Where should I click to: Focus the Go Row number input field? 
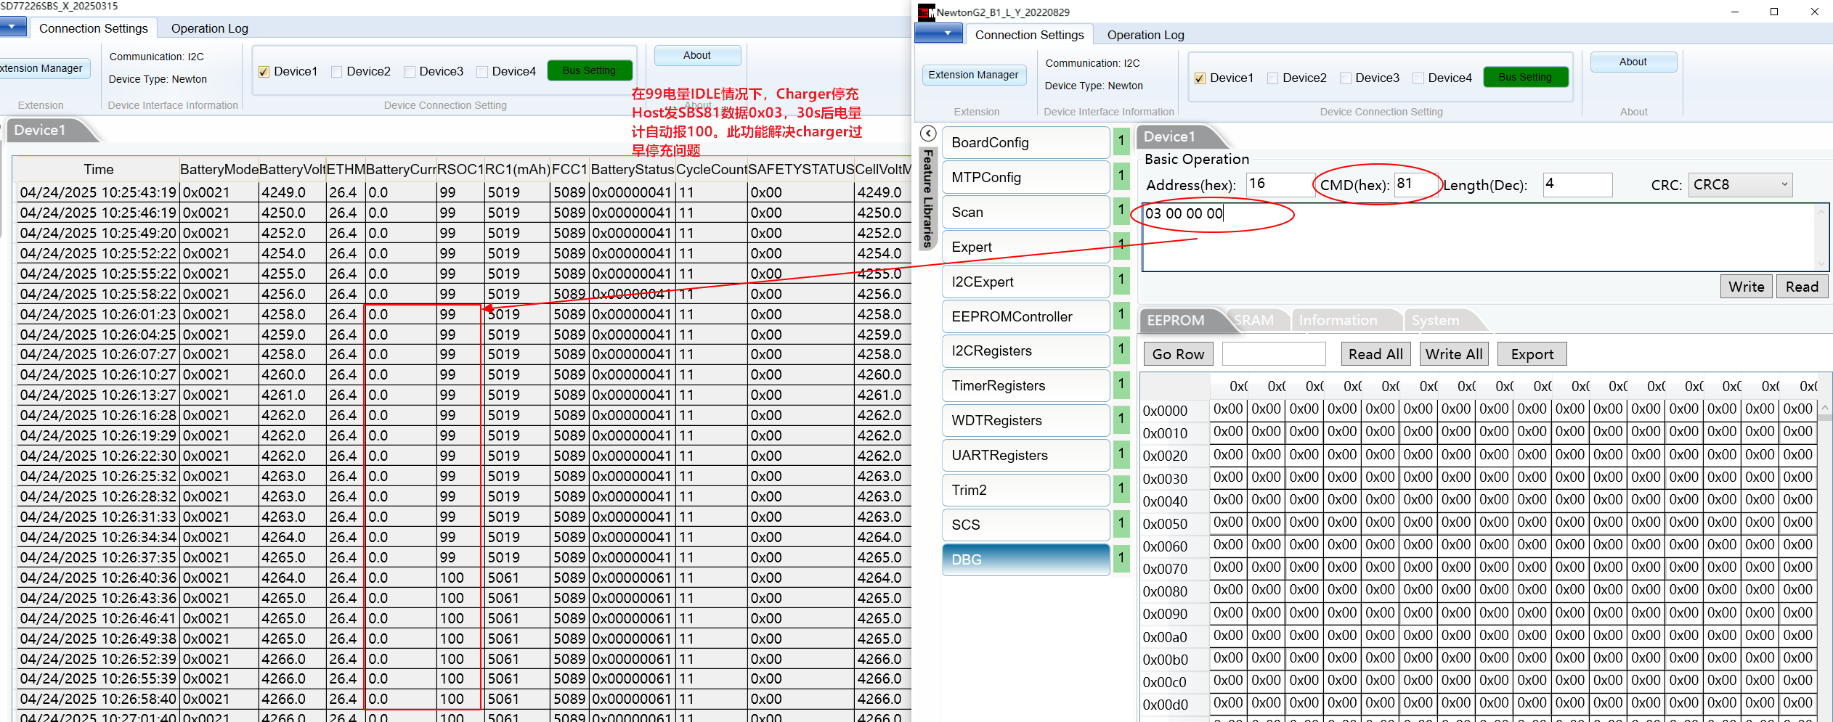(x=1274, y=354)
